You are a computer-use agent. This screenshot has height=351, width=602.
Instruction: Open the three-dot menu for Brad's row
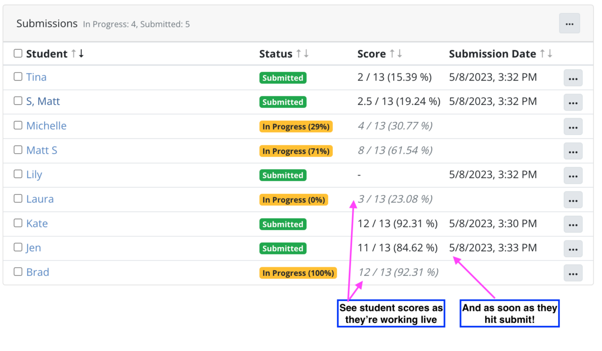click(573, 273)
